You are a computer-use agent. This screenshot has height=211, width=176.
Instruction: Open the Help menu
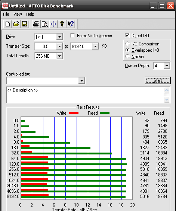click(x=30, y=14)
